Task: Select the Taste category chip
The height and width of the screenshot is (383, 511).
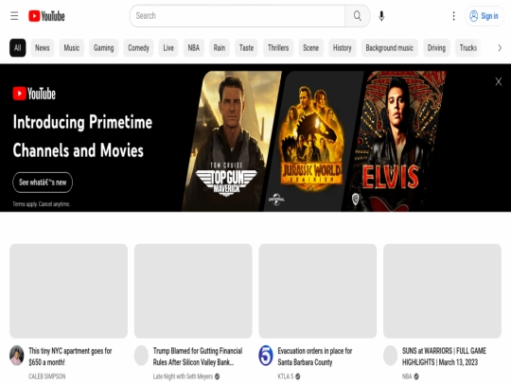Action: point(246,48)
